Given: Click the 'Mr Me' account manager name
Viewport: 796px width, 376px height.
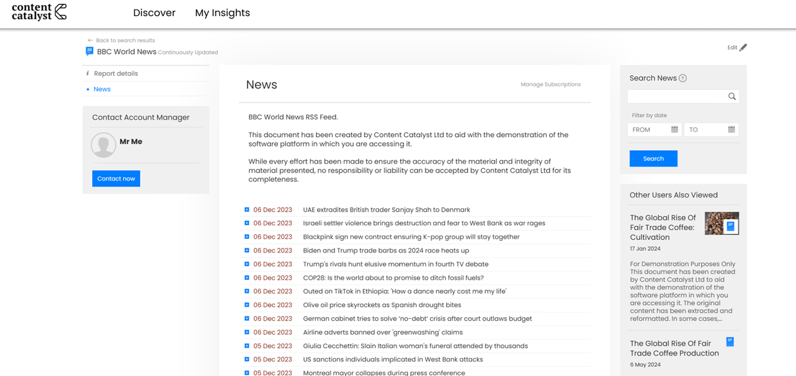Looking at the screenshot, I should pyautogui.click(x=131, y=141).
